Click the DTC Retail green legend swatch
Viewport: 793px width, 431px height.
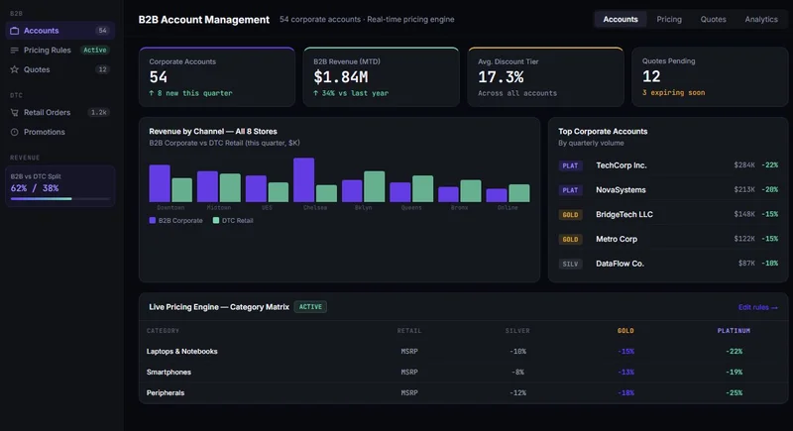pos(216,220)
